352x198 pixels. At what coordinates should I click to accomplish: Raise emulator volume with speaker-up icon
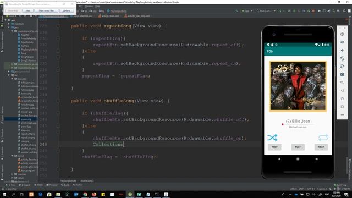click(342, 42)
